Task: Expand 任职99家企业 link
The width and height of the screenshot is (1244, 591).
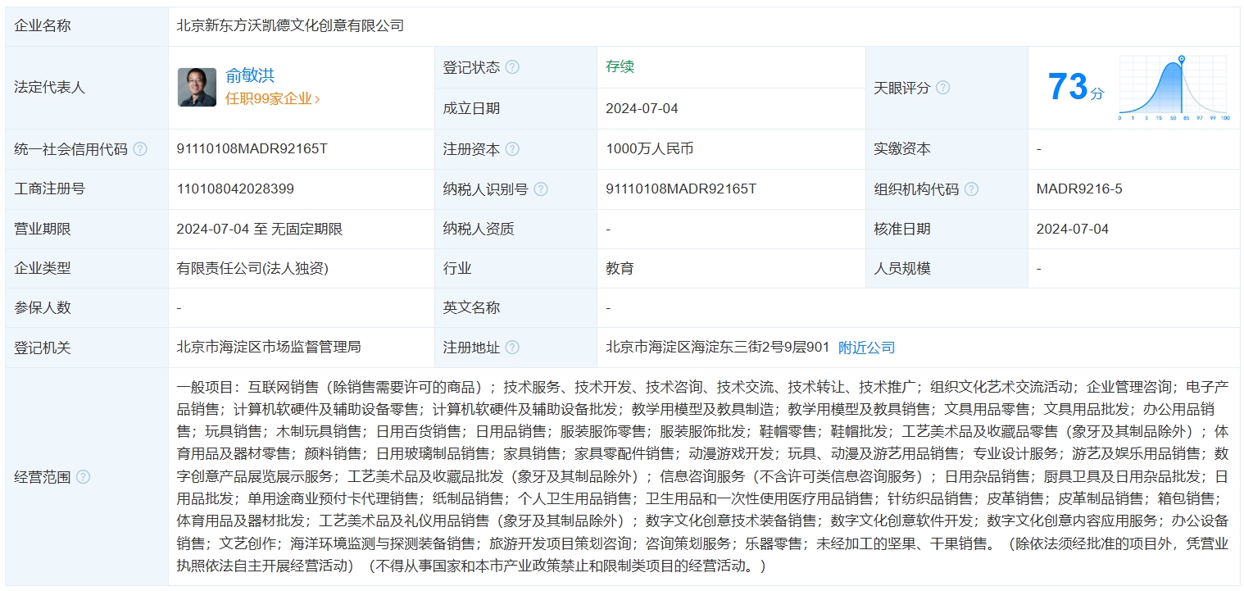Action: (273, 98)
